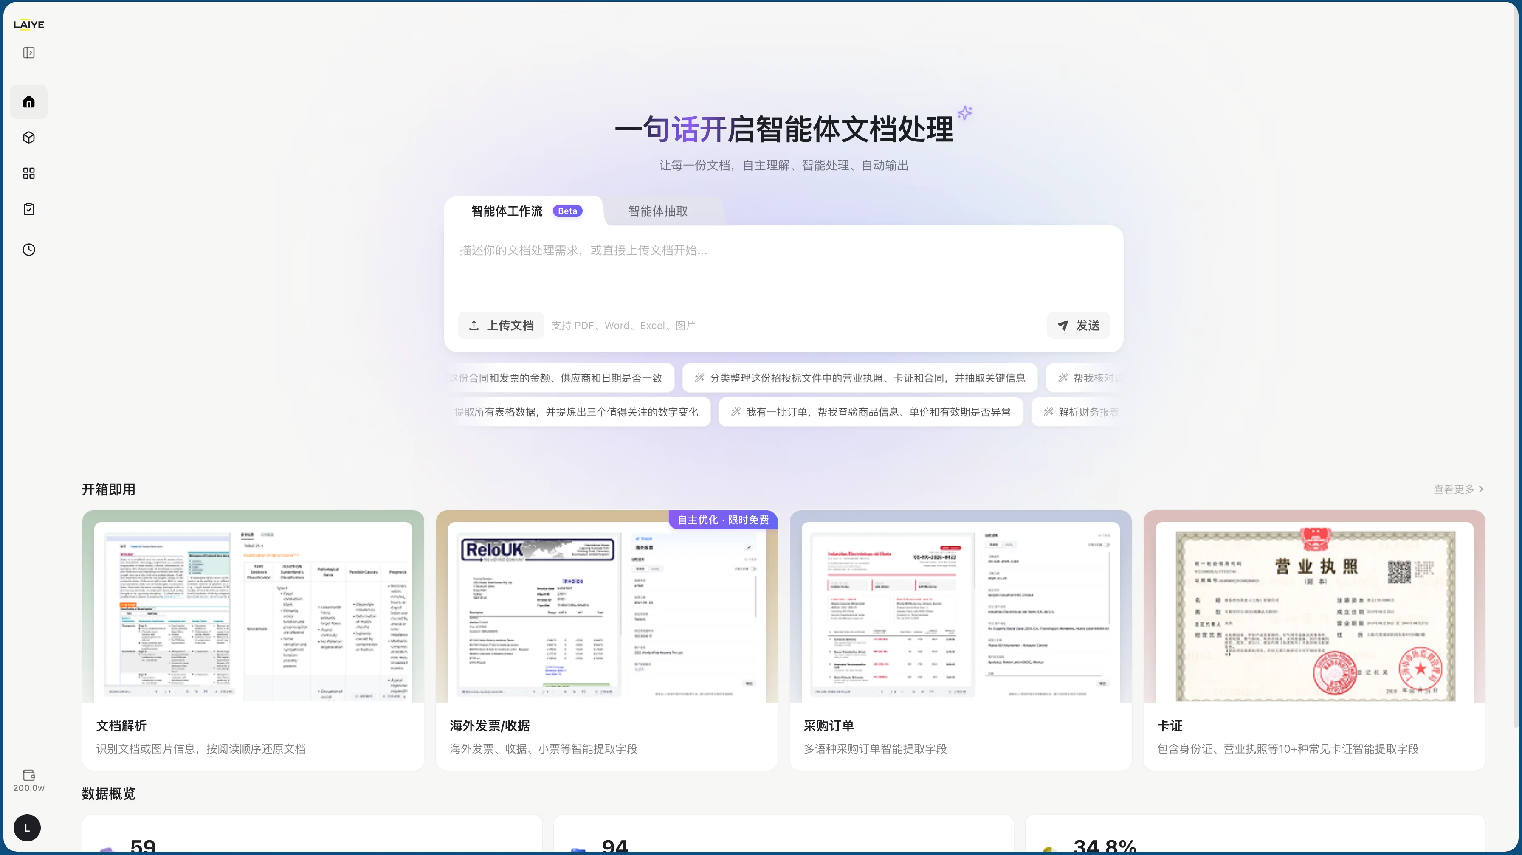
Task: Select the 帮我核对 suggestion chip
Action: point(1085,378)
